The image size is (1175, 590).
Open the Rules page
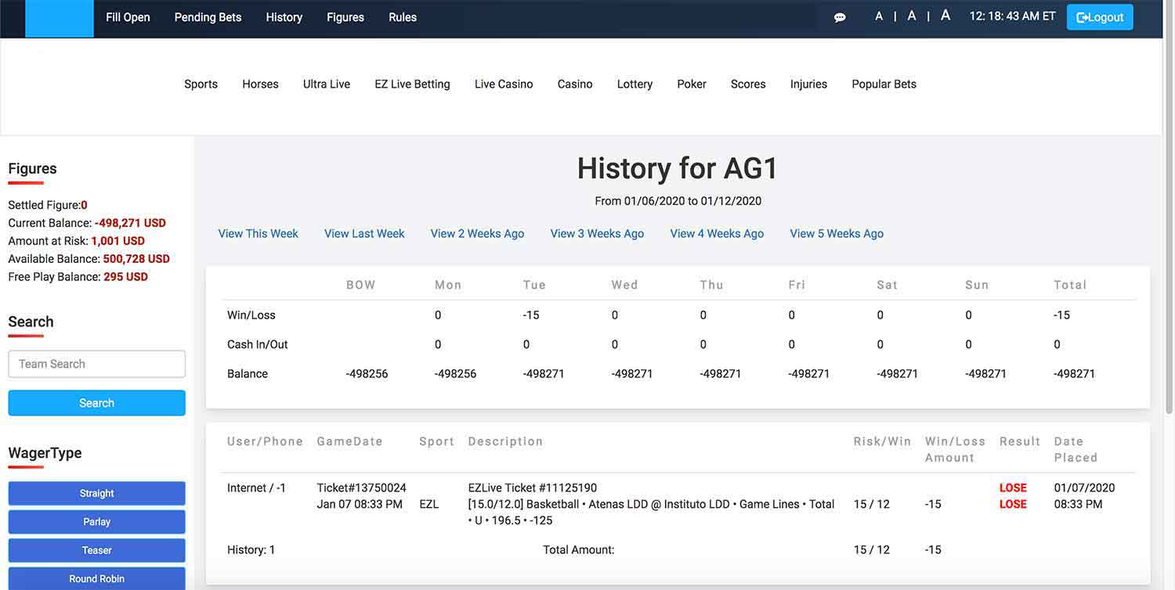[402, 16]
